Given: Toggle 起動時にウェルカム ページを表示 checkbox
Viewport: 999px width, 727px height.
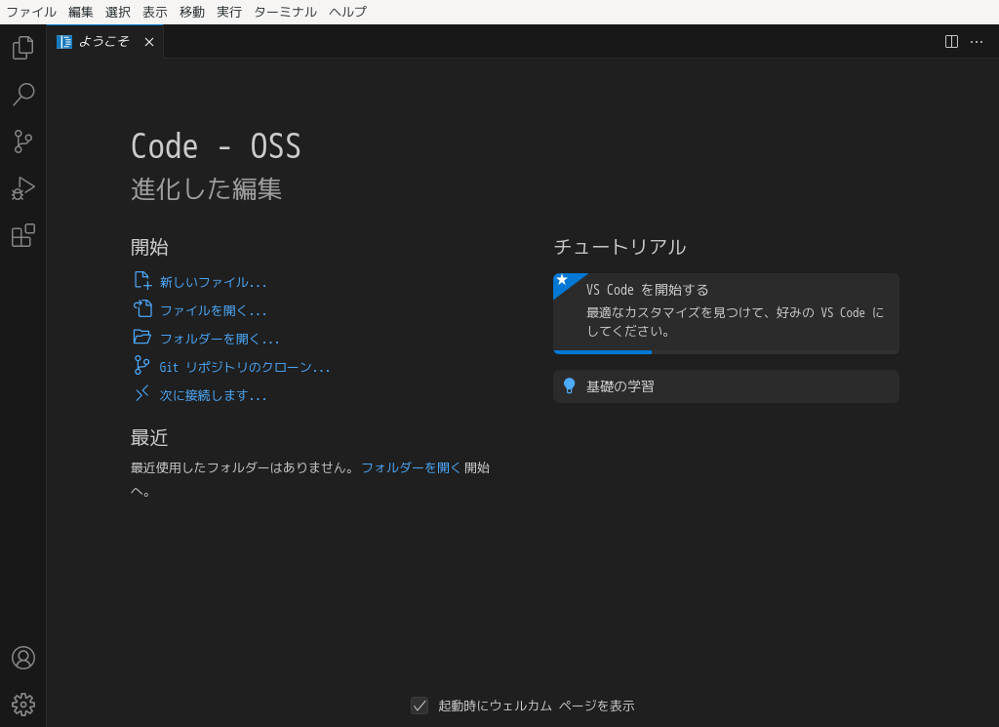Looking at the screenshot, I should tap(420, 706).
